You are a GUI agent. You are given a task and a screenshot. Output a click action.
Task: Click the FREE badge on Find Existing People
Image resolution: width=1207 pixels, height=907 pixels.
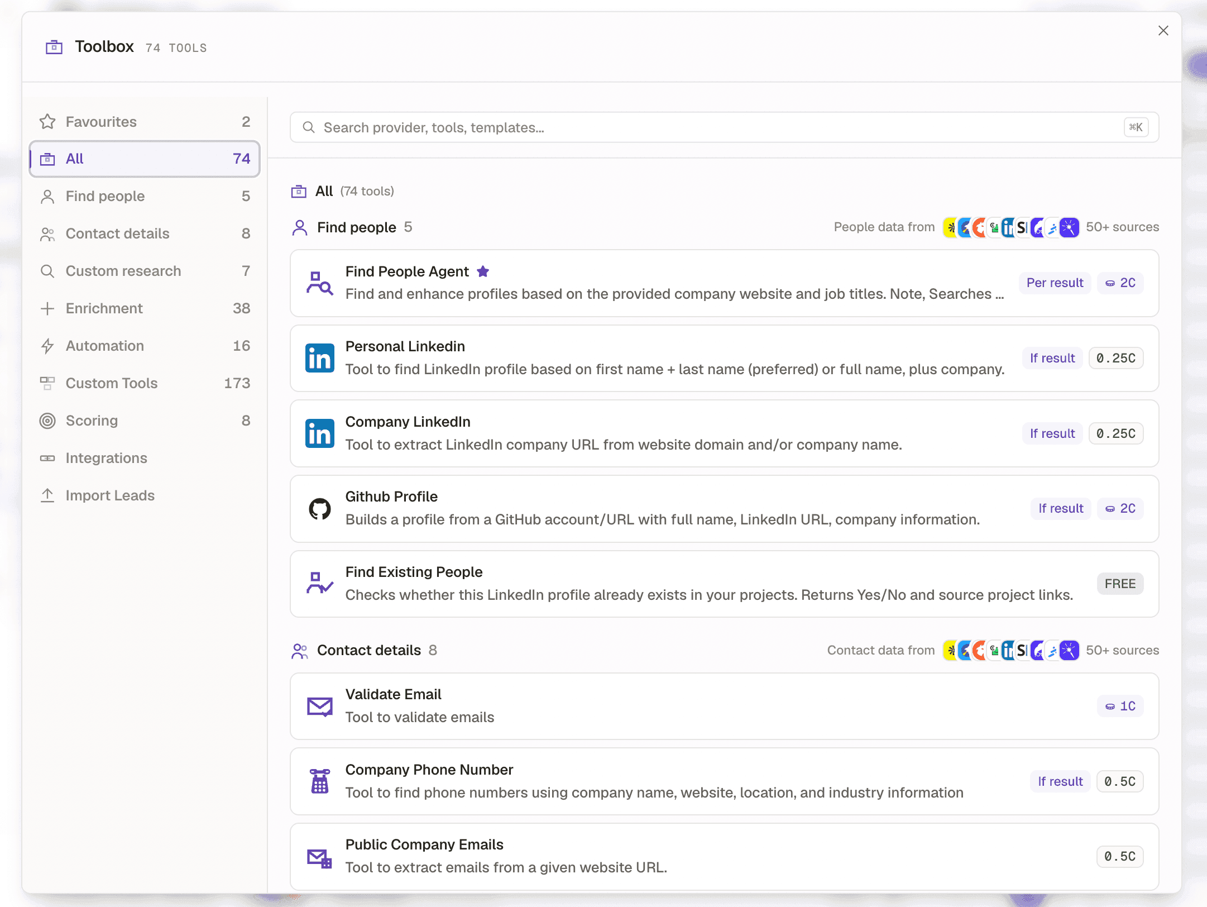point(1120,584)
